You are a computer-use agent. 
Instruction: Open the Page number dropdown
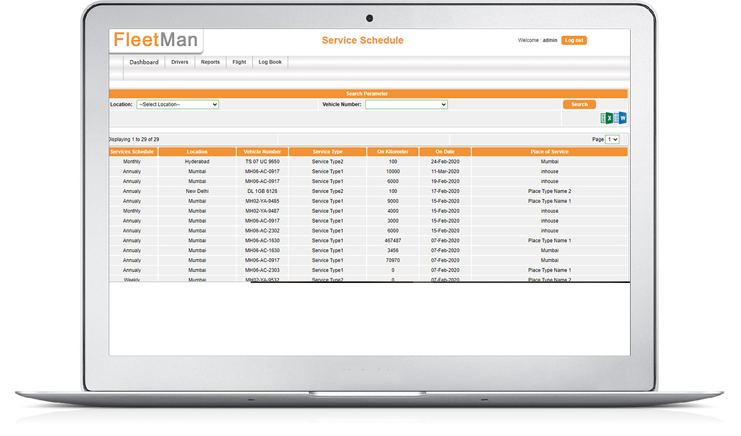(612, 140)
